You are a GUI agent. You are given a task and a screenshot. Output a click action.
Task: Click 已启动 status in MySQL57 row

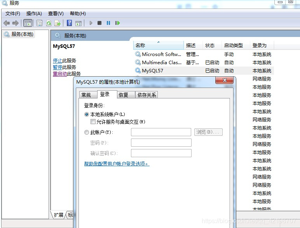point(212,71)
